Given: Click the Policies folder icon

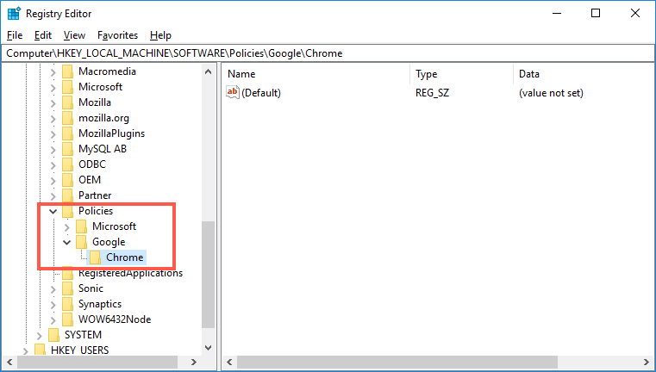Looking at the screenshot, I should 68,211.
